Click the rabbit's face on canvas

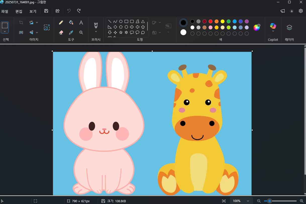[104, 120]
